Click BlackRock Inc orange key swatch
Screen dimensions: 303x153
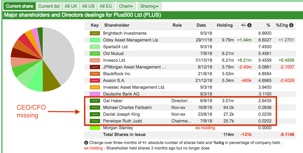coord(95,74)
